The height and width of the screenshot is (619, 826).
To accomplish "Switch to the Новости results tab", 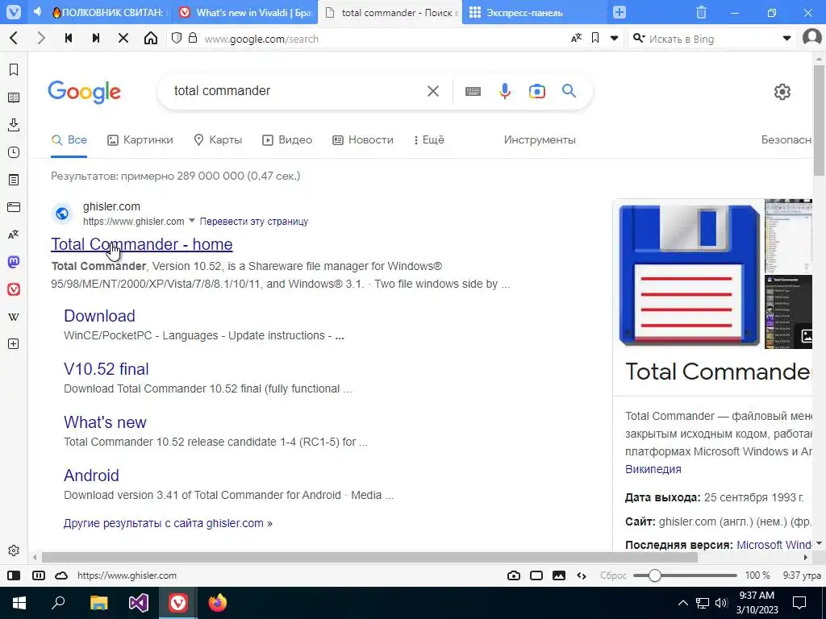I will click(x=363, y=140).
